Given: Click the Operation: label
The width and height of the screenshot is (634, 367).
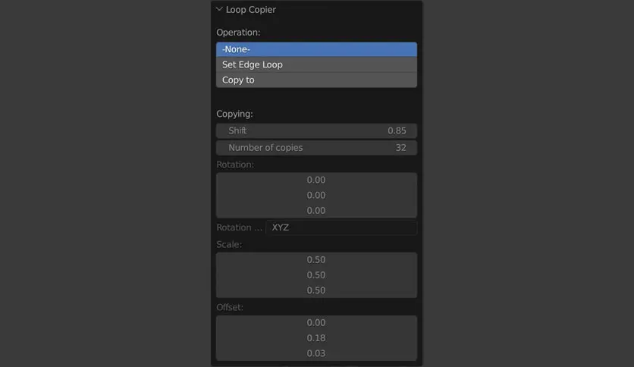Looking at the screenshot, I should (238, 33).
